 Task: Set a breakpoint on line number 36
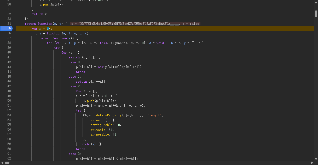coord(9,33)
